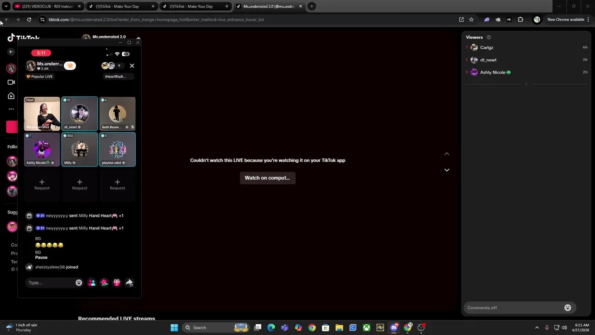The width and height of the screenshot is (595, 335).
Task: Switch to the first TikTok Make Your Day tab
Action: tap(122, 7)
